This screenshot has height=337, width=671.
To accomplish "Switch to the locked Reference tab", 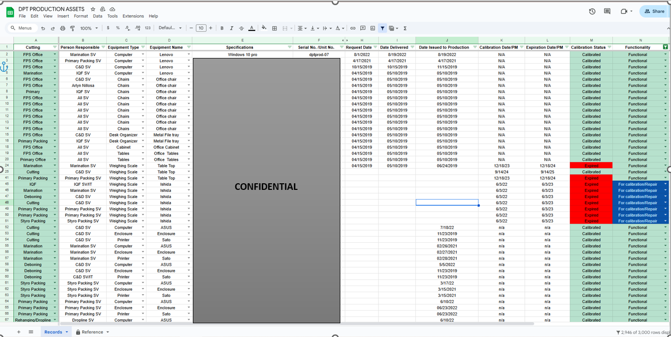I will (92, 332).
